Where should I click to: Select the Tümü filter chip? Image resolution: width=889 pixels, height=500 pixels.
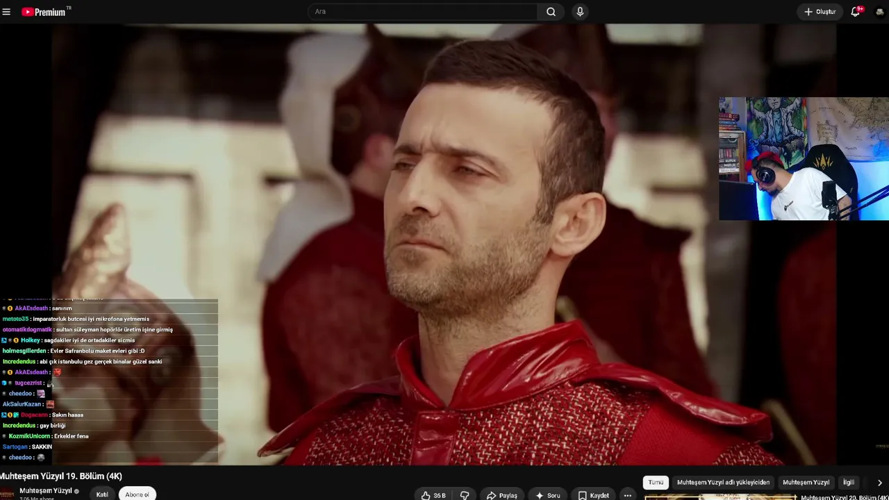click(x=656, y=482)
